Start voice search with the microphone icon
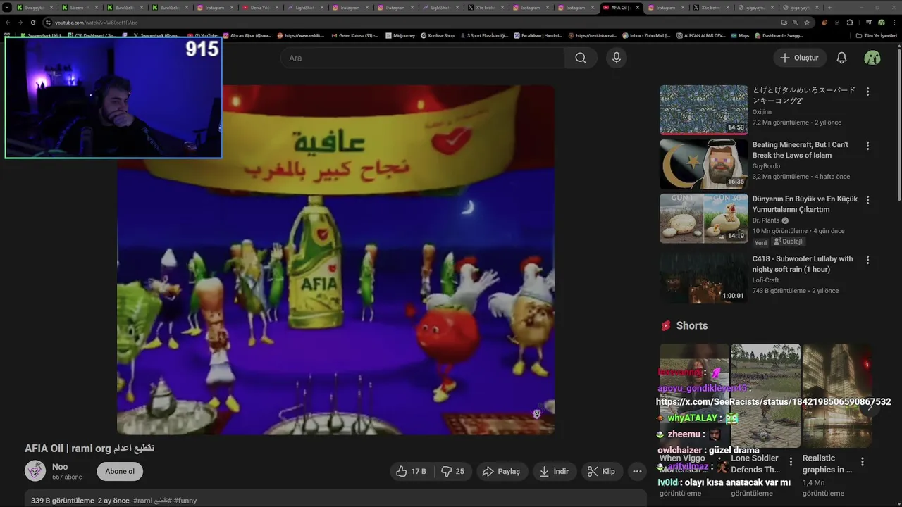 click(x=617, y=58)
